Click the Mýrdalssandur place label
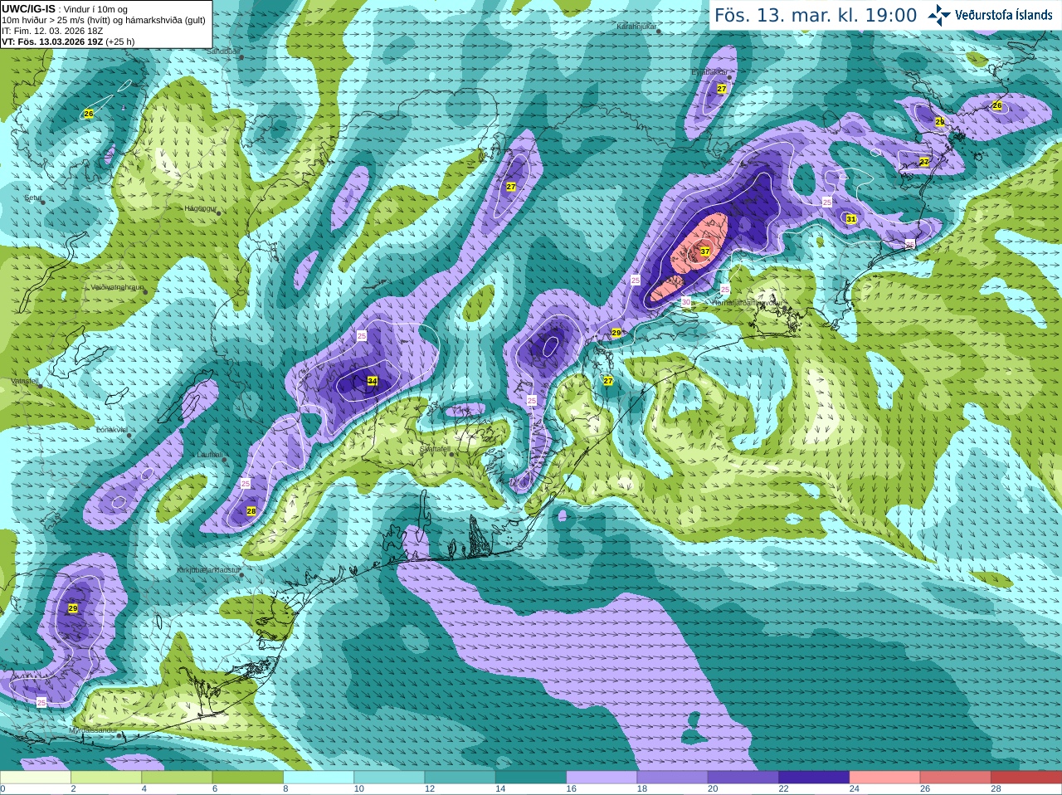The height and width of the screenshot is (795, 1062). 93,730
